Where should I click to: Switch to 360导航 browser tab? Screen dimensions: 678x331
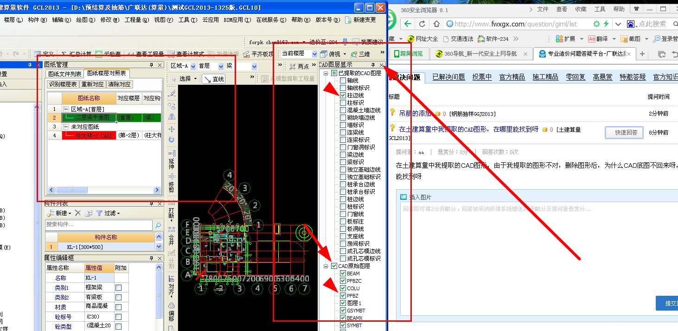click(480, 54)
